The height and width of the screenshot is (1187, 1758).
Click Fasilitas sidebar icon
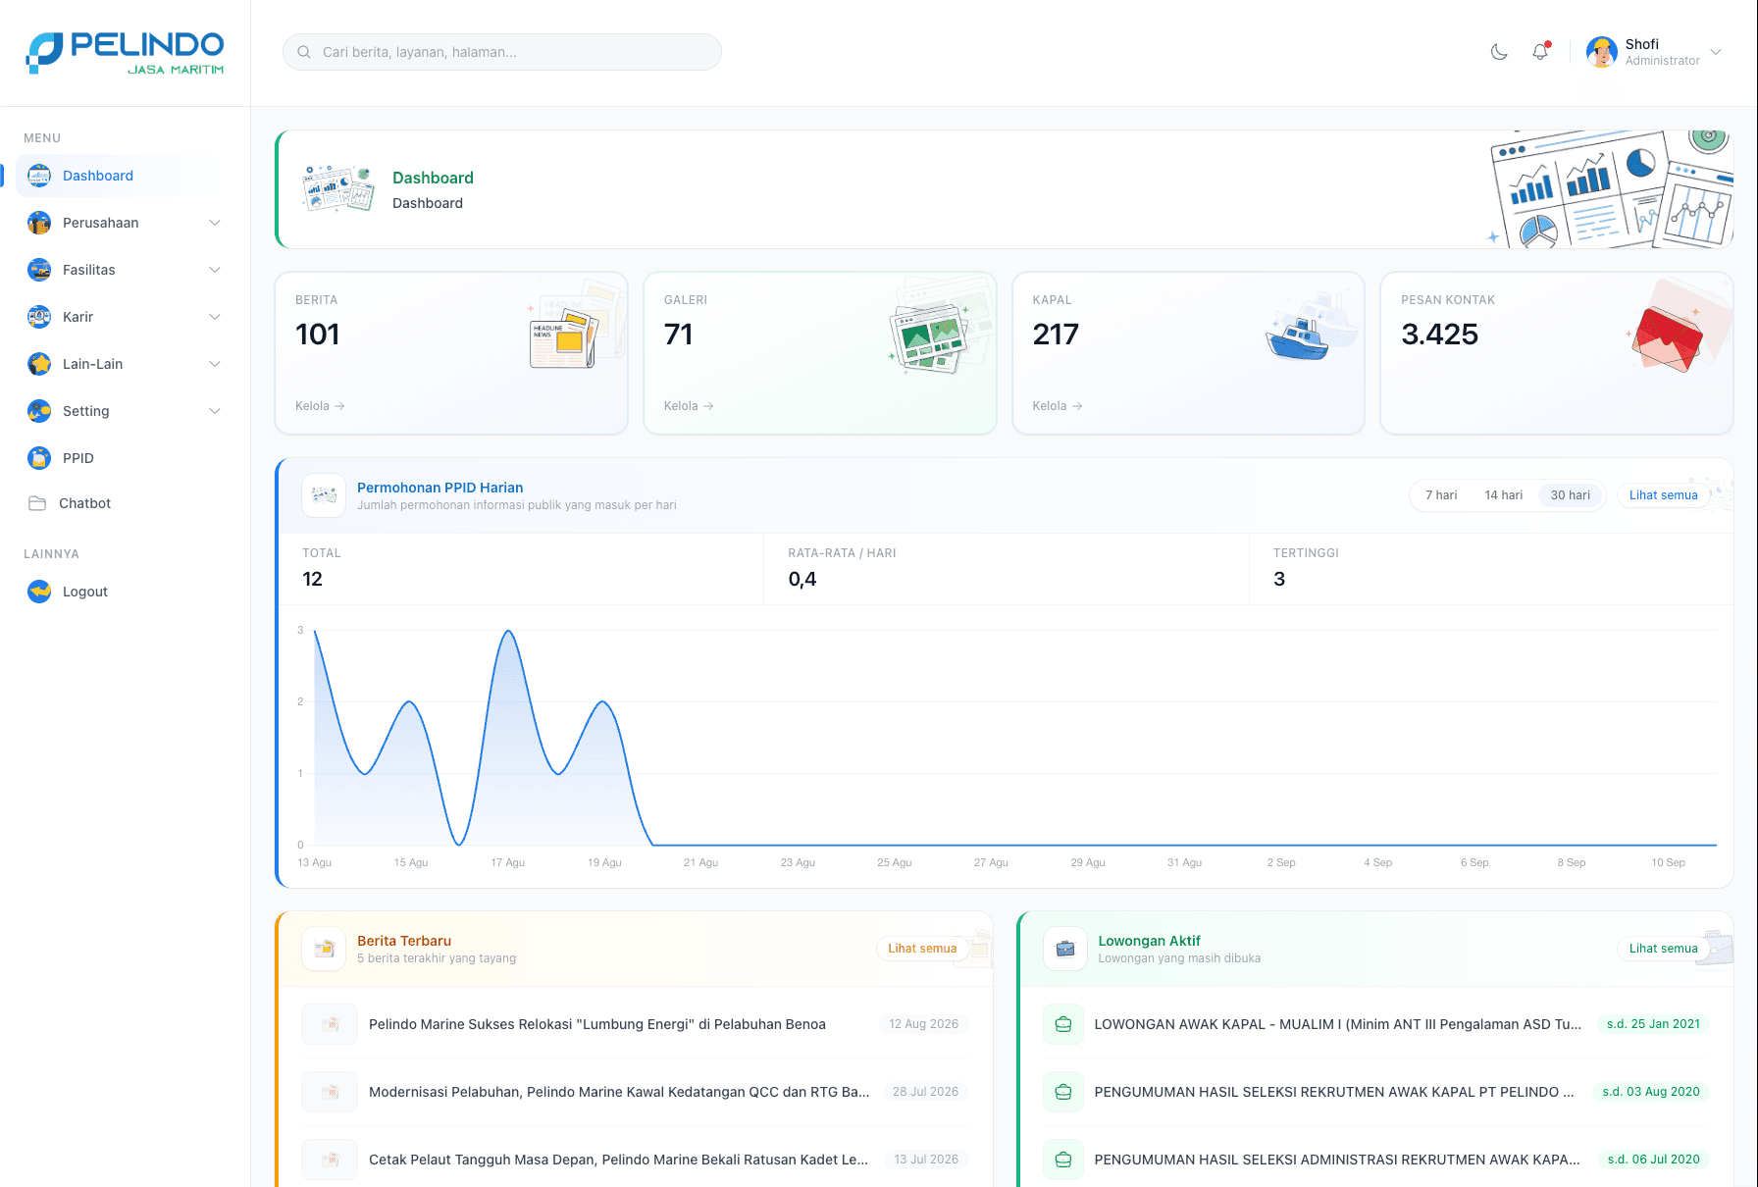(39, 270)
